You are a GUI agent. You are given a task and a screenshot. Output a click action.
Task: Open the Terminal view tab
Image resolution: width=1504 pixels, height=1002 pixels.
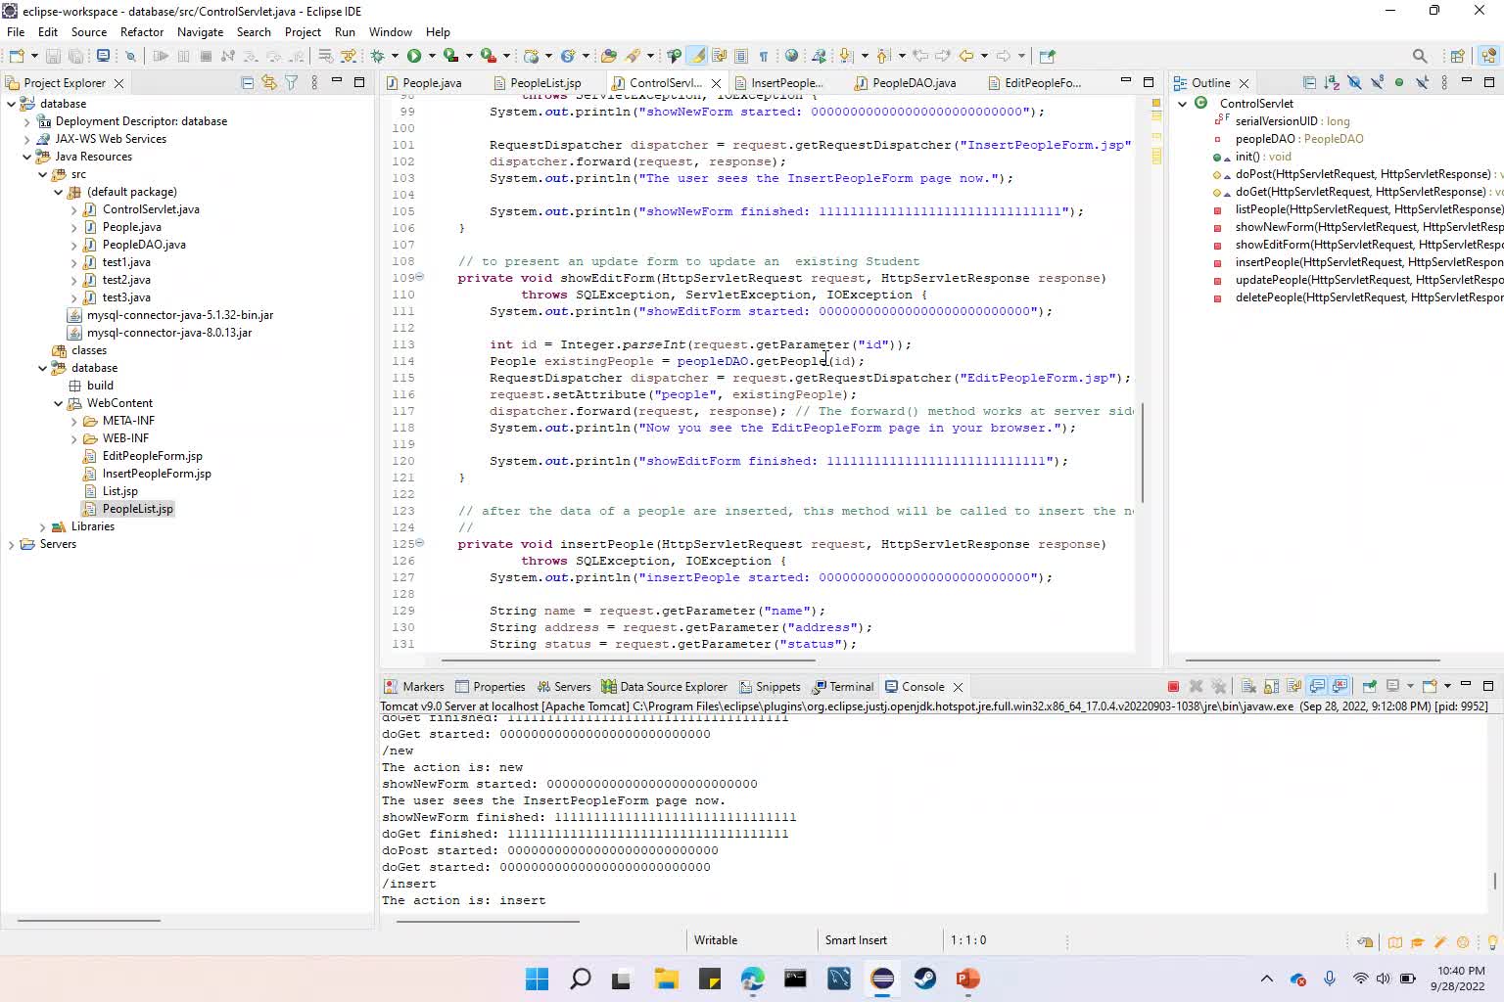(843, 686)
